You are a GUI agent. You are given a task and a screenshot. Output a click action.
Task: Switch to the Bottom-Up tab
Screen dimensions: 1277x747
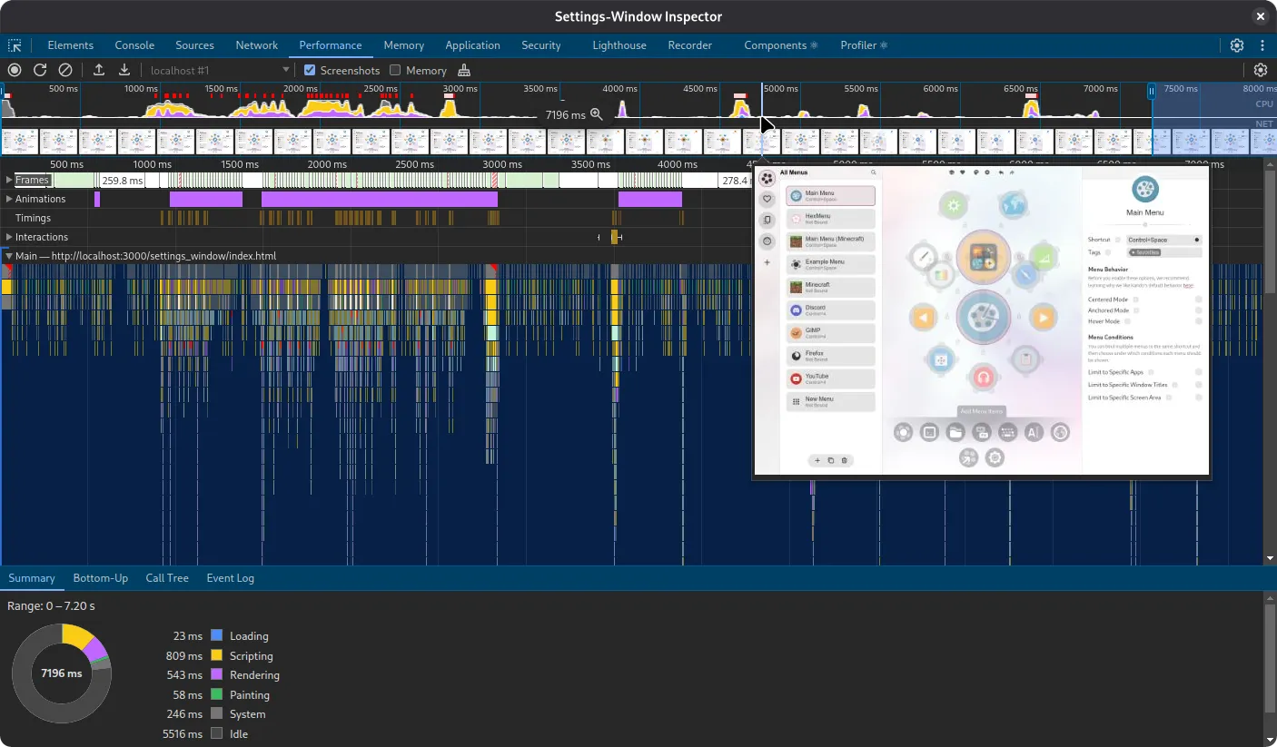[x=101, y=578]
